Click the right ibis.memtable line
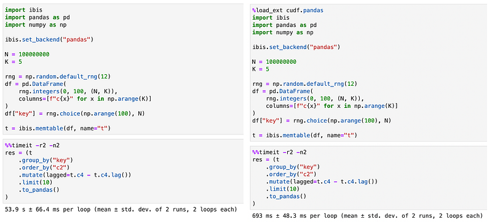Screen dimensions: 492x222 pyautogui.click(x=305, y=136)
